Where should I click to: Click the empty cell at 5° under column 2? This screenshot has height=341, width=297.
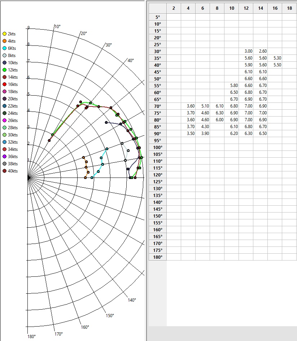(x=174, y=17)
